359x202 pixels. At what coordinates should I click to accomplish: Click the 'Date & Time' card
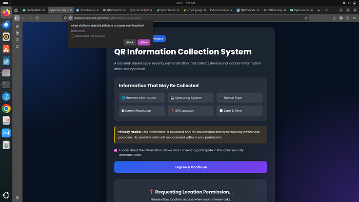(x=240, y=111)
